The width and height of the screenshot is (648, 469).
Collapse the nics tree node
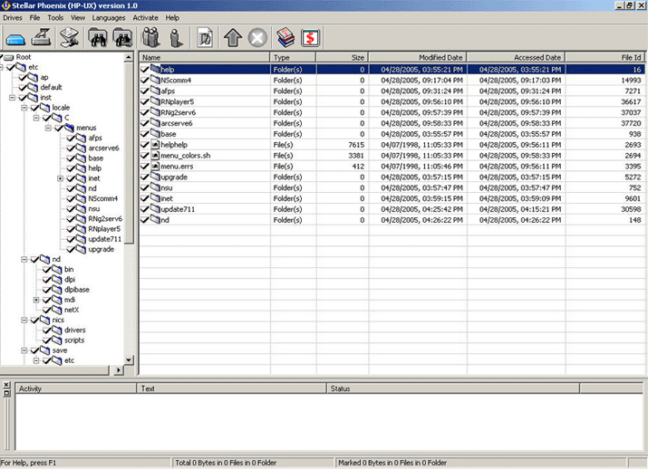point(24,320)
